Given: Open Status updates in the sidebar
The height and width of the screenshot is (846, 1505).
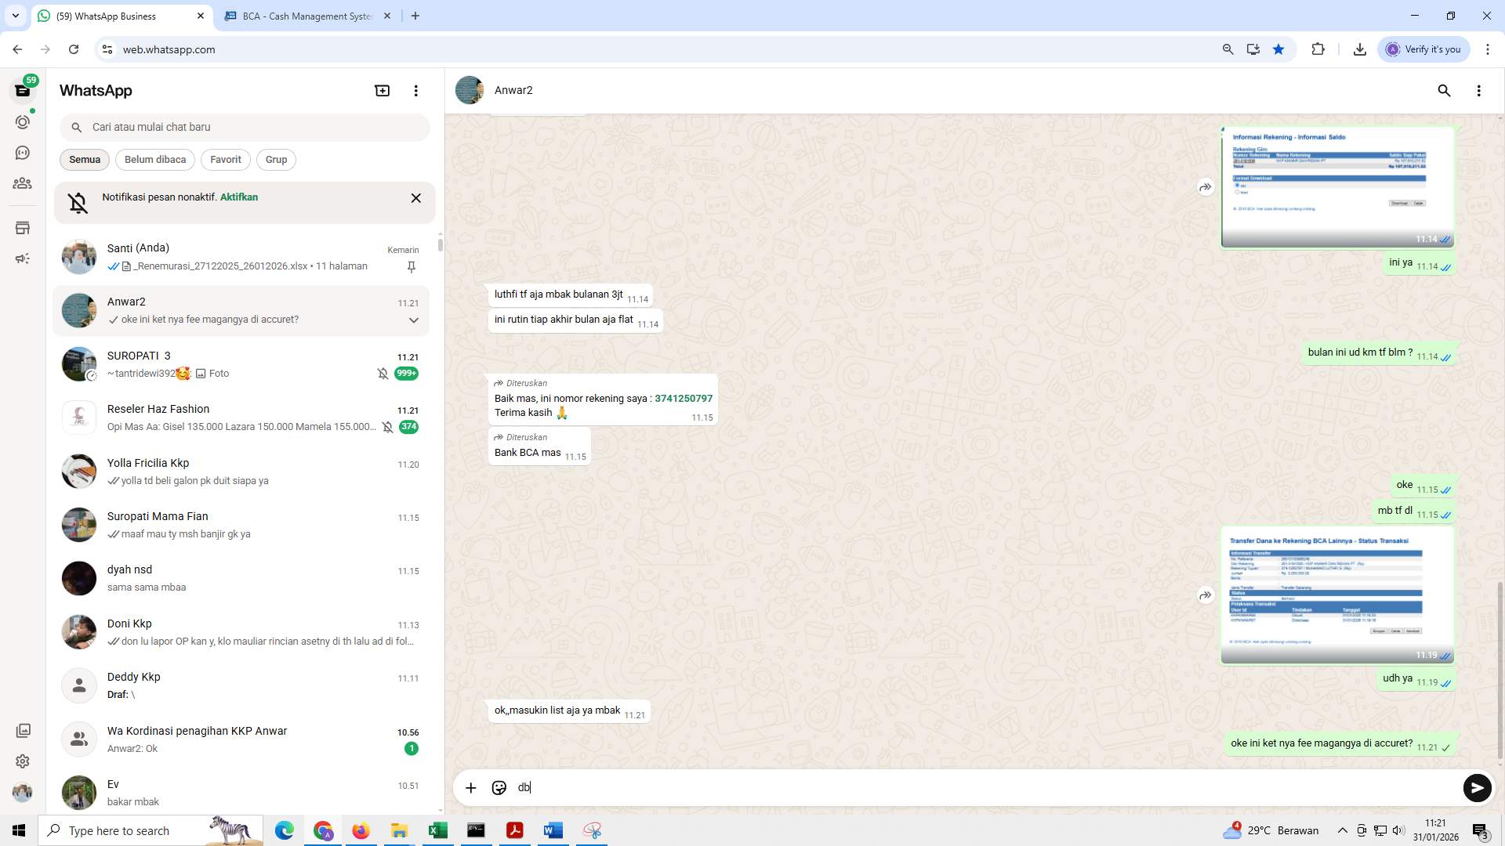Looking at the screenshot, I should (x=23, y=122).
